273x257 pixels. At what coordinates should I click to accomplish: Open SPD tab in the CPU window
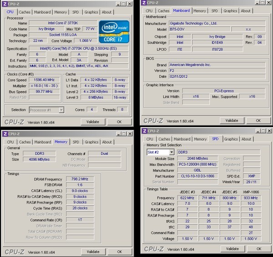[76, 12]
